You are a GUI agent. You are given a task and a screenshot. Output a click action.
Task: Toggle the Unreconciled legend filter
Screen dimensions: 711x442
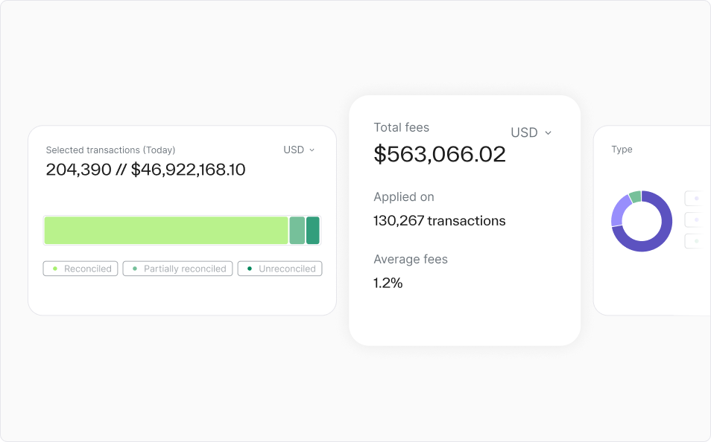point(279,269)
